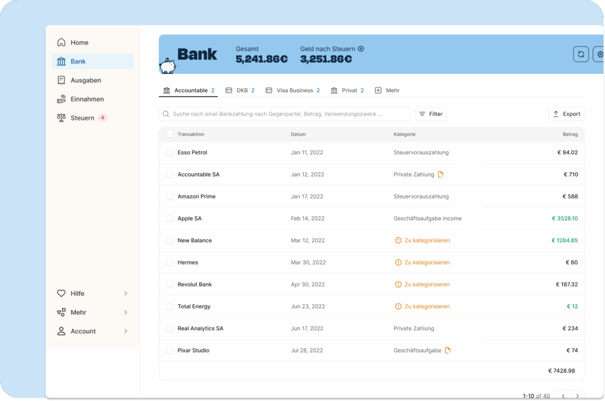Viewport: 605px width, 401px height.
Task: Select the Apple SA transaction checkbox
Action: point(170,219)
